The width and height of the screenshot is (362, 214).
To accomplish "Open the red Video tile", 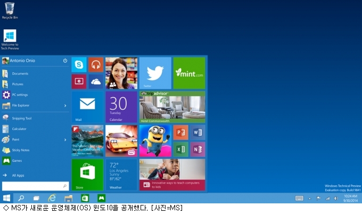I will pos(79,81).
